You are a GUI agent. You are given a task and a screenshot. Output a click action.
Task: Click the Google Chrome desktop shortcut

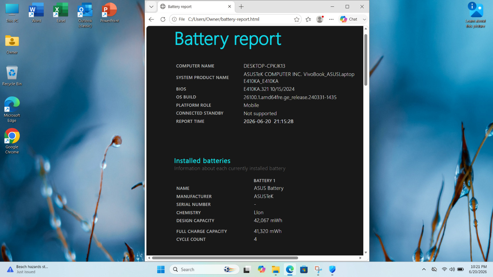click(x=12, y=141)
